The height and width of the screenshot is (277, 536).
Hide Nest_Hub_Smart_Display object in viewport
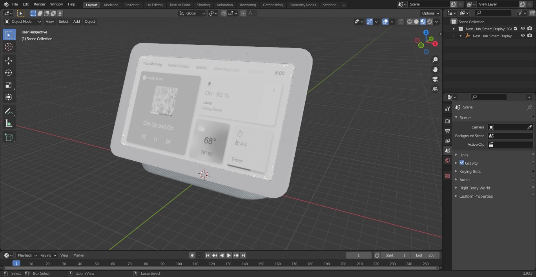point(523,36)
